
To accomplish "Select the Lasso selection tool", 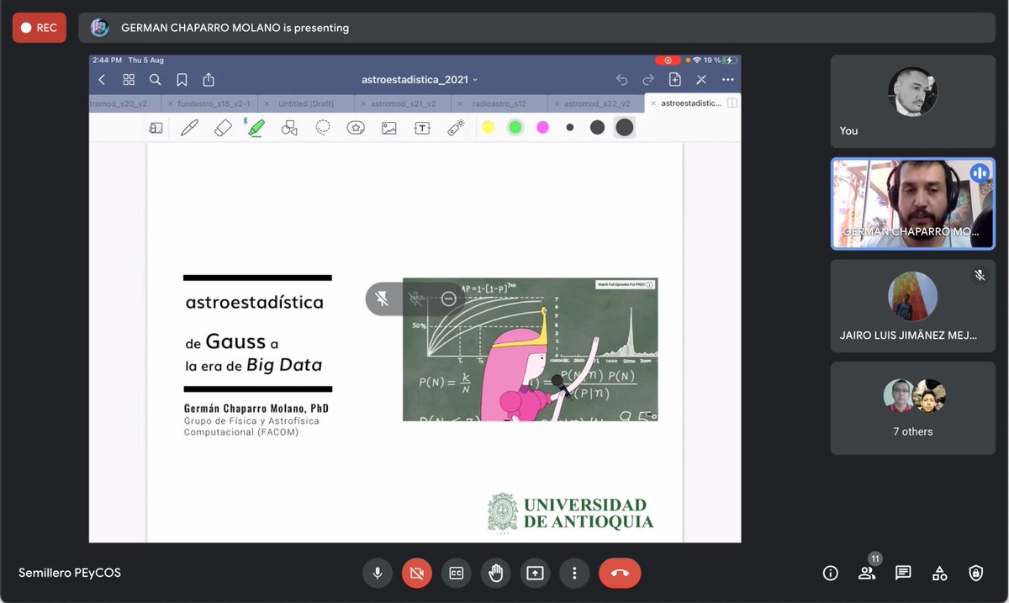I will pyautogui.click(x=323, y=128).
